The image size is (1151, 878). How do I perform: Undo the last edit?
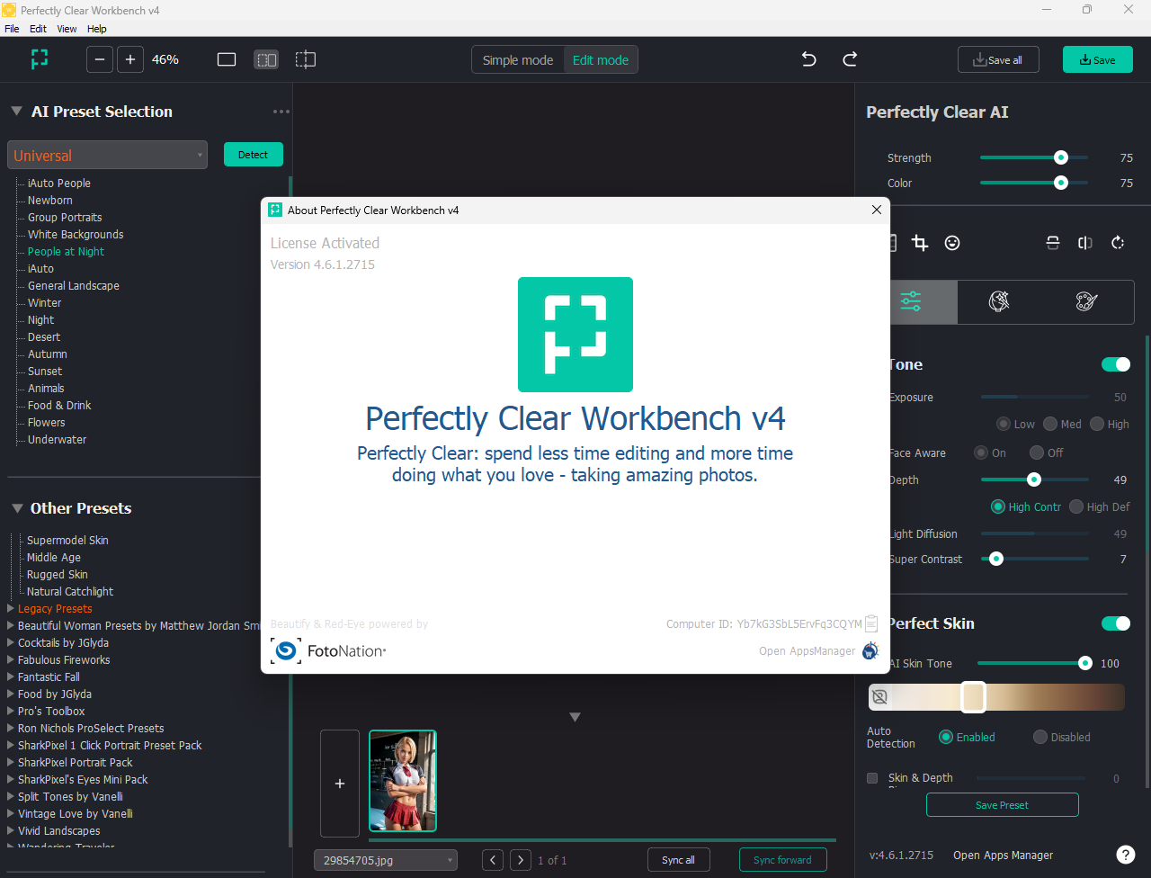pos(808,59)
